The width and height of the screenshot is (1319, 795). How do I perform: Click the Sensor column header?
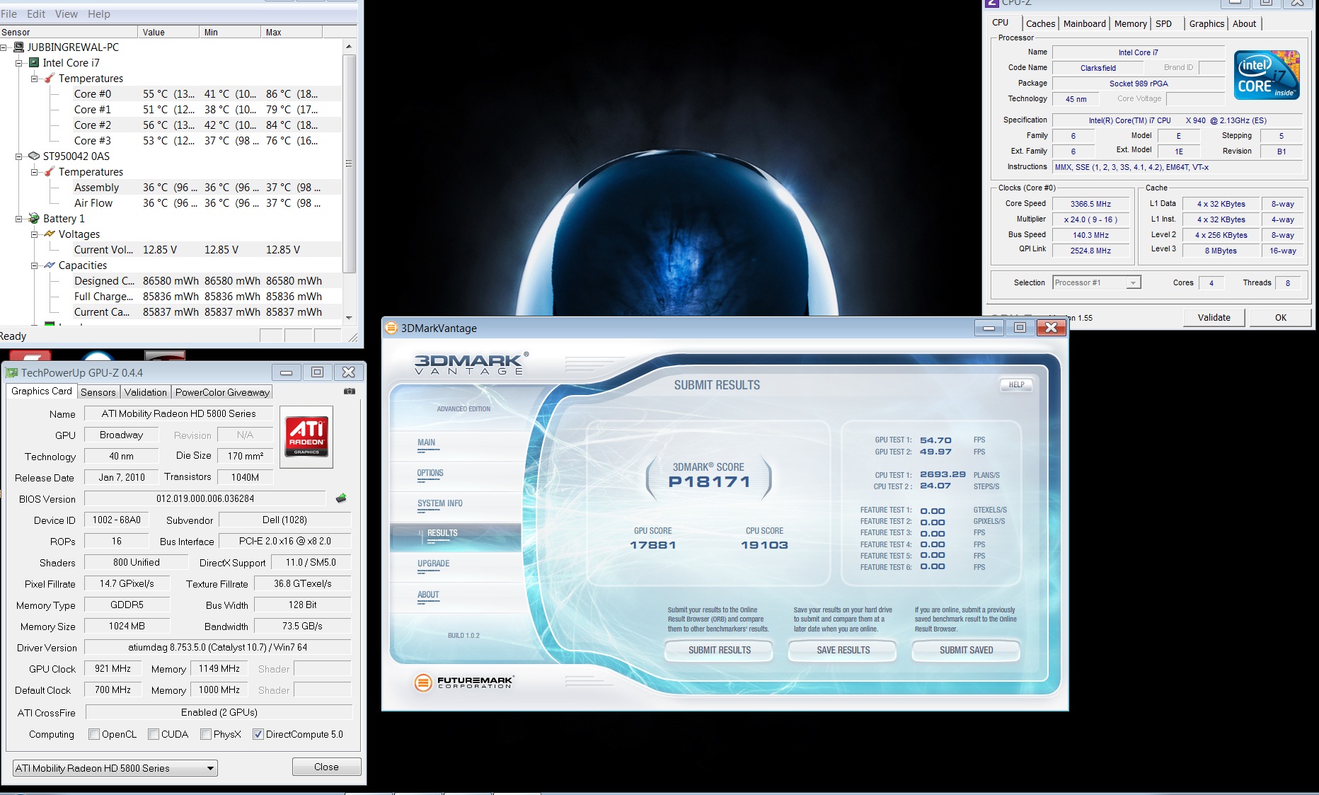tap(69, 32)
